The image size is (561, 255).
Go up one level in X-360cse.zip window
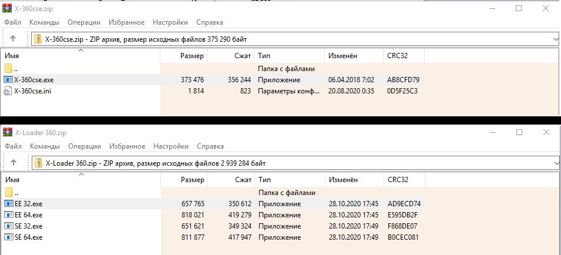click(x=13, y=39)
